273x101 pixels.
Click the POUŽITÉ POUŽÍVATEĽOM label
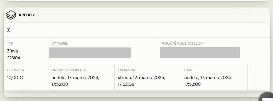click(183, 44)
